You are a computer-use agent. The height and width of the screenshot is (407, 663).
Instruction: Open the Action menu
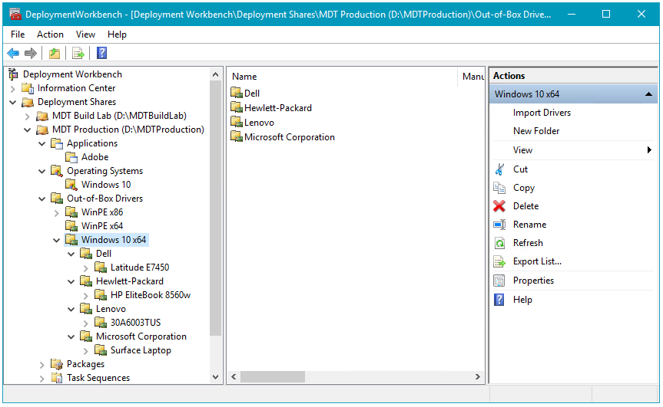[x=51, y=34]
